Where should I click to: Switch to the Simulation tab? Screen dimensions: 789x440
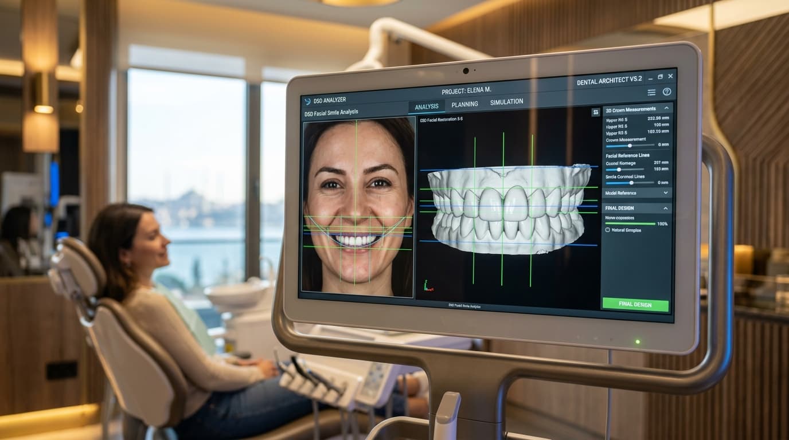pos(506,102)
